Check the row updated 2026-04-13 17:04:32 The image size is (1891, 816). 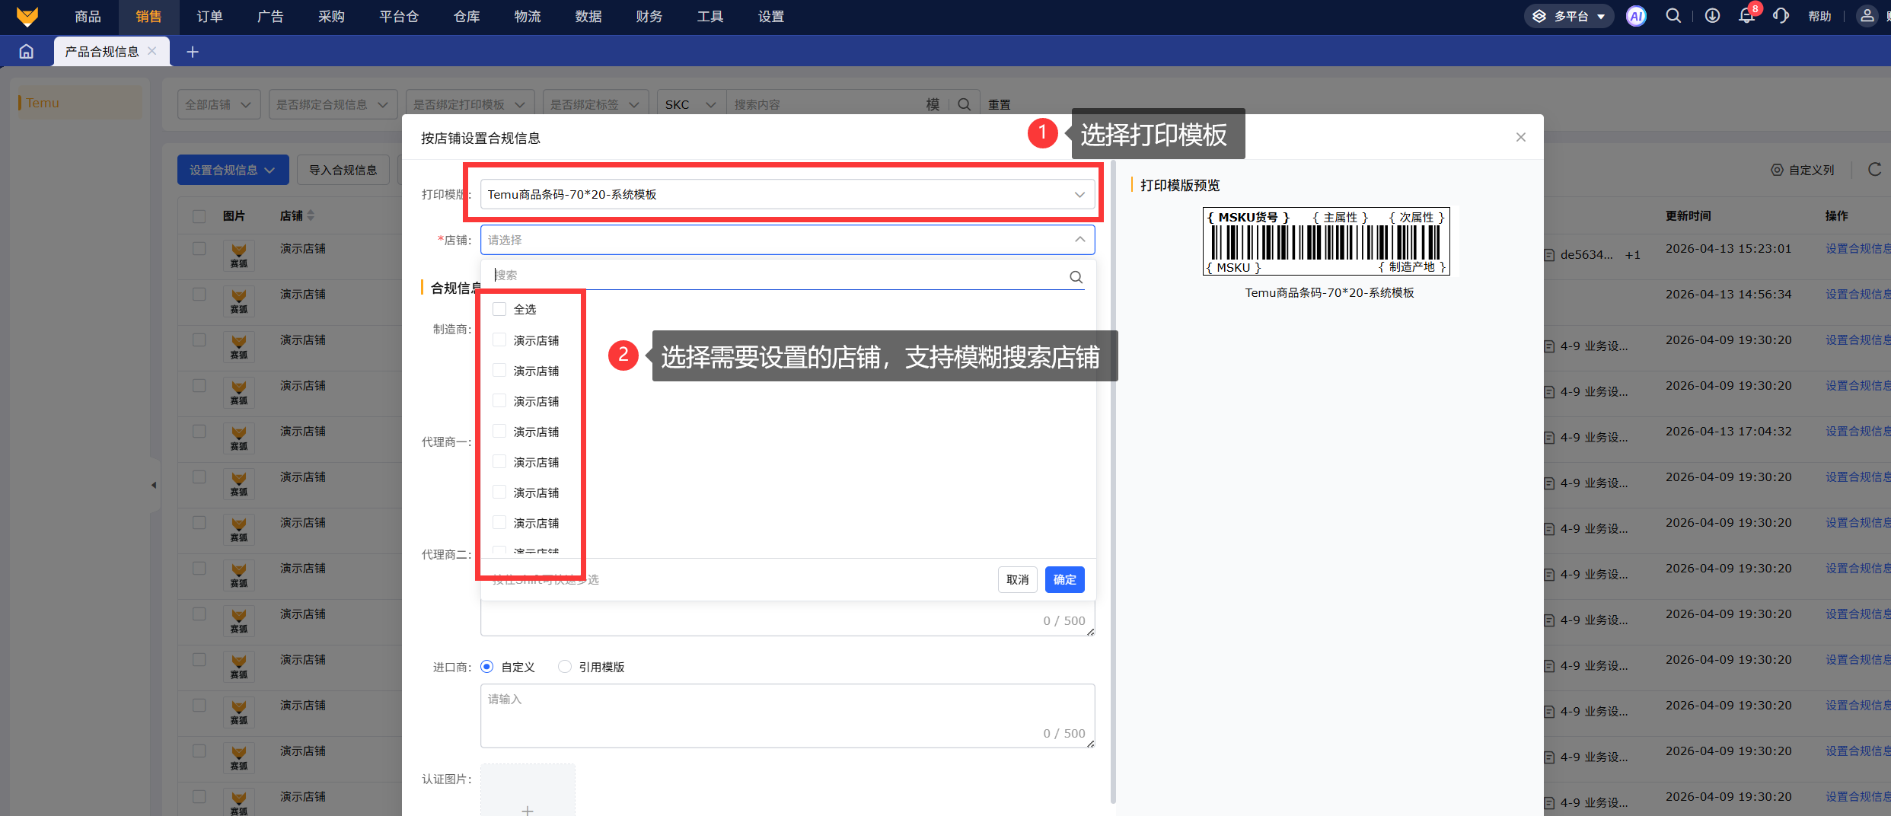point(199,432)
